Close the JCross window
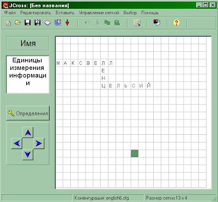 (213, 5)
